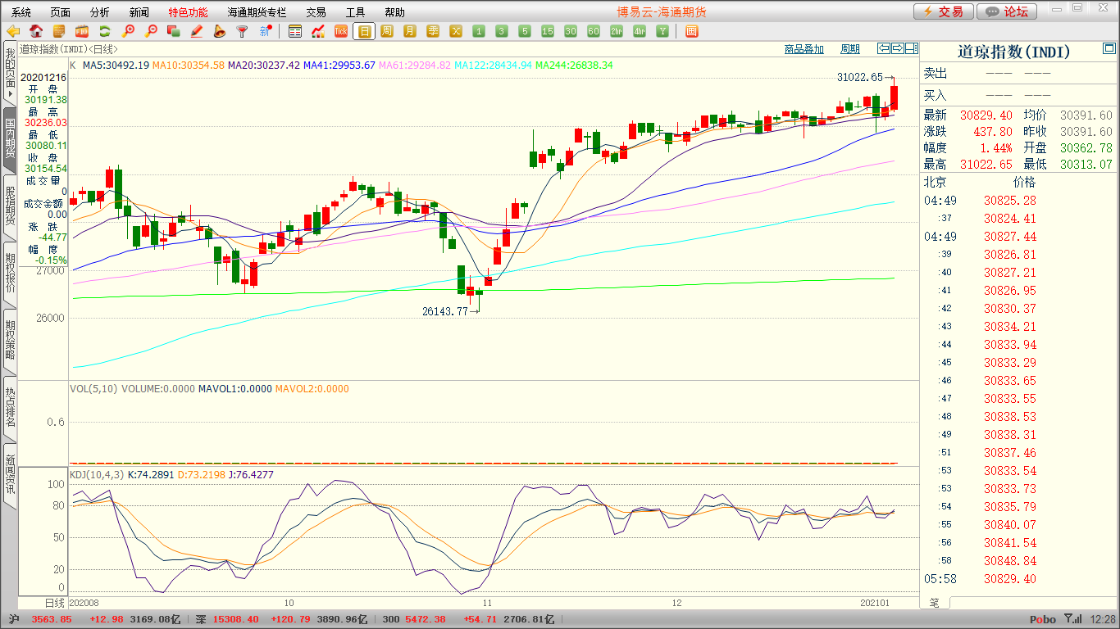Go to next instrument with right arrow
The width and height of the screenshot is (1120, 629).
point(898,48)
